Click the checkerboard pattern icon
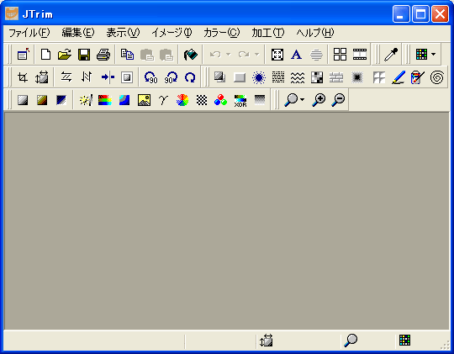This screenshot has height=354, width=454. (202, 100)
